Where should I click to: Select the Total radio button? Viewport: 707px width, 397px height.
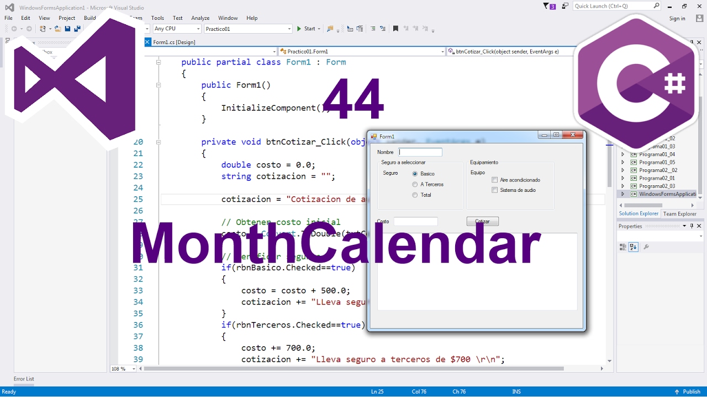[415, 195]
